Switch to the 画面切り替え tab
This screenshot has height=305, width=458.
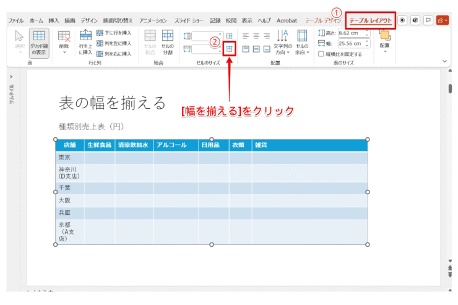[x=118, y=20]
